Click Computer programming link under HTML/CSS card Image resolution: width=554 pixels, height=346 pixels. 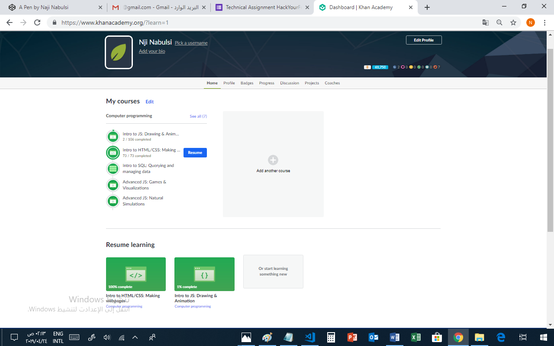(x=124, y=306)
